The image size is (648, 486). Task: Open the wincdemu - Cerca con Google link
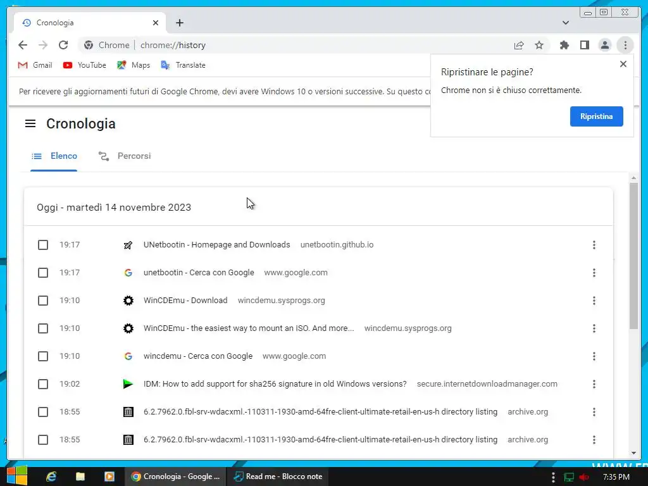click(x=198, y=356)
